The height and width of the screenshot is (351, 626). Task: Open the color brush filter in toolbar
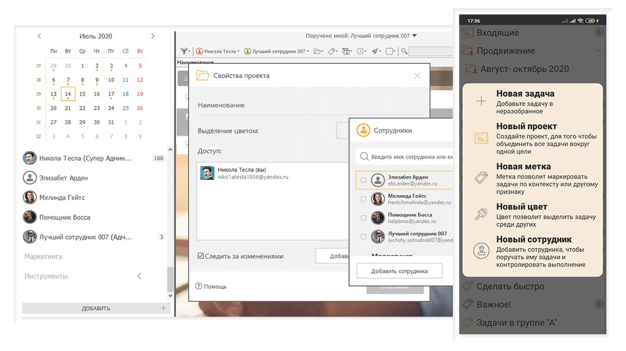377,51
